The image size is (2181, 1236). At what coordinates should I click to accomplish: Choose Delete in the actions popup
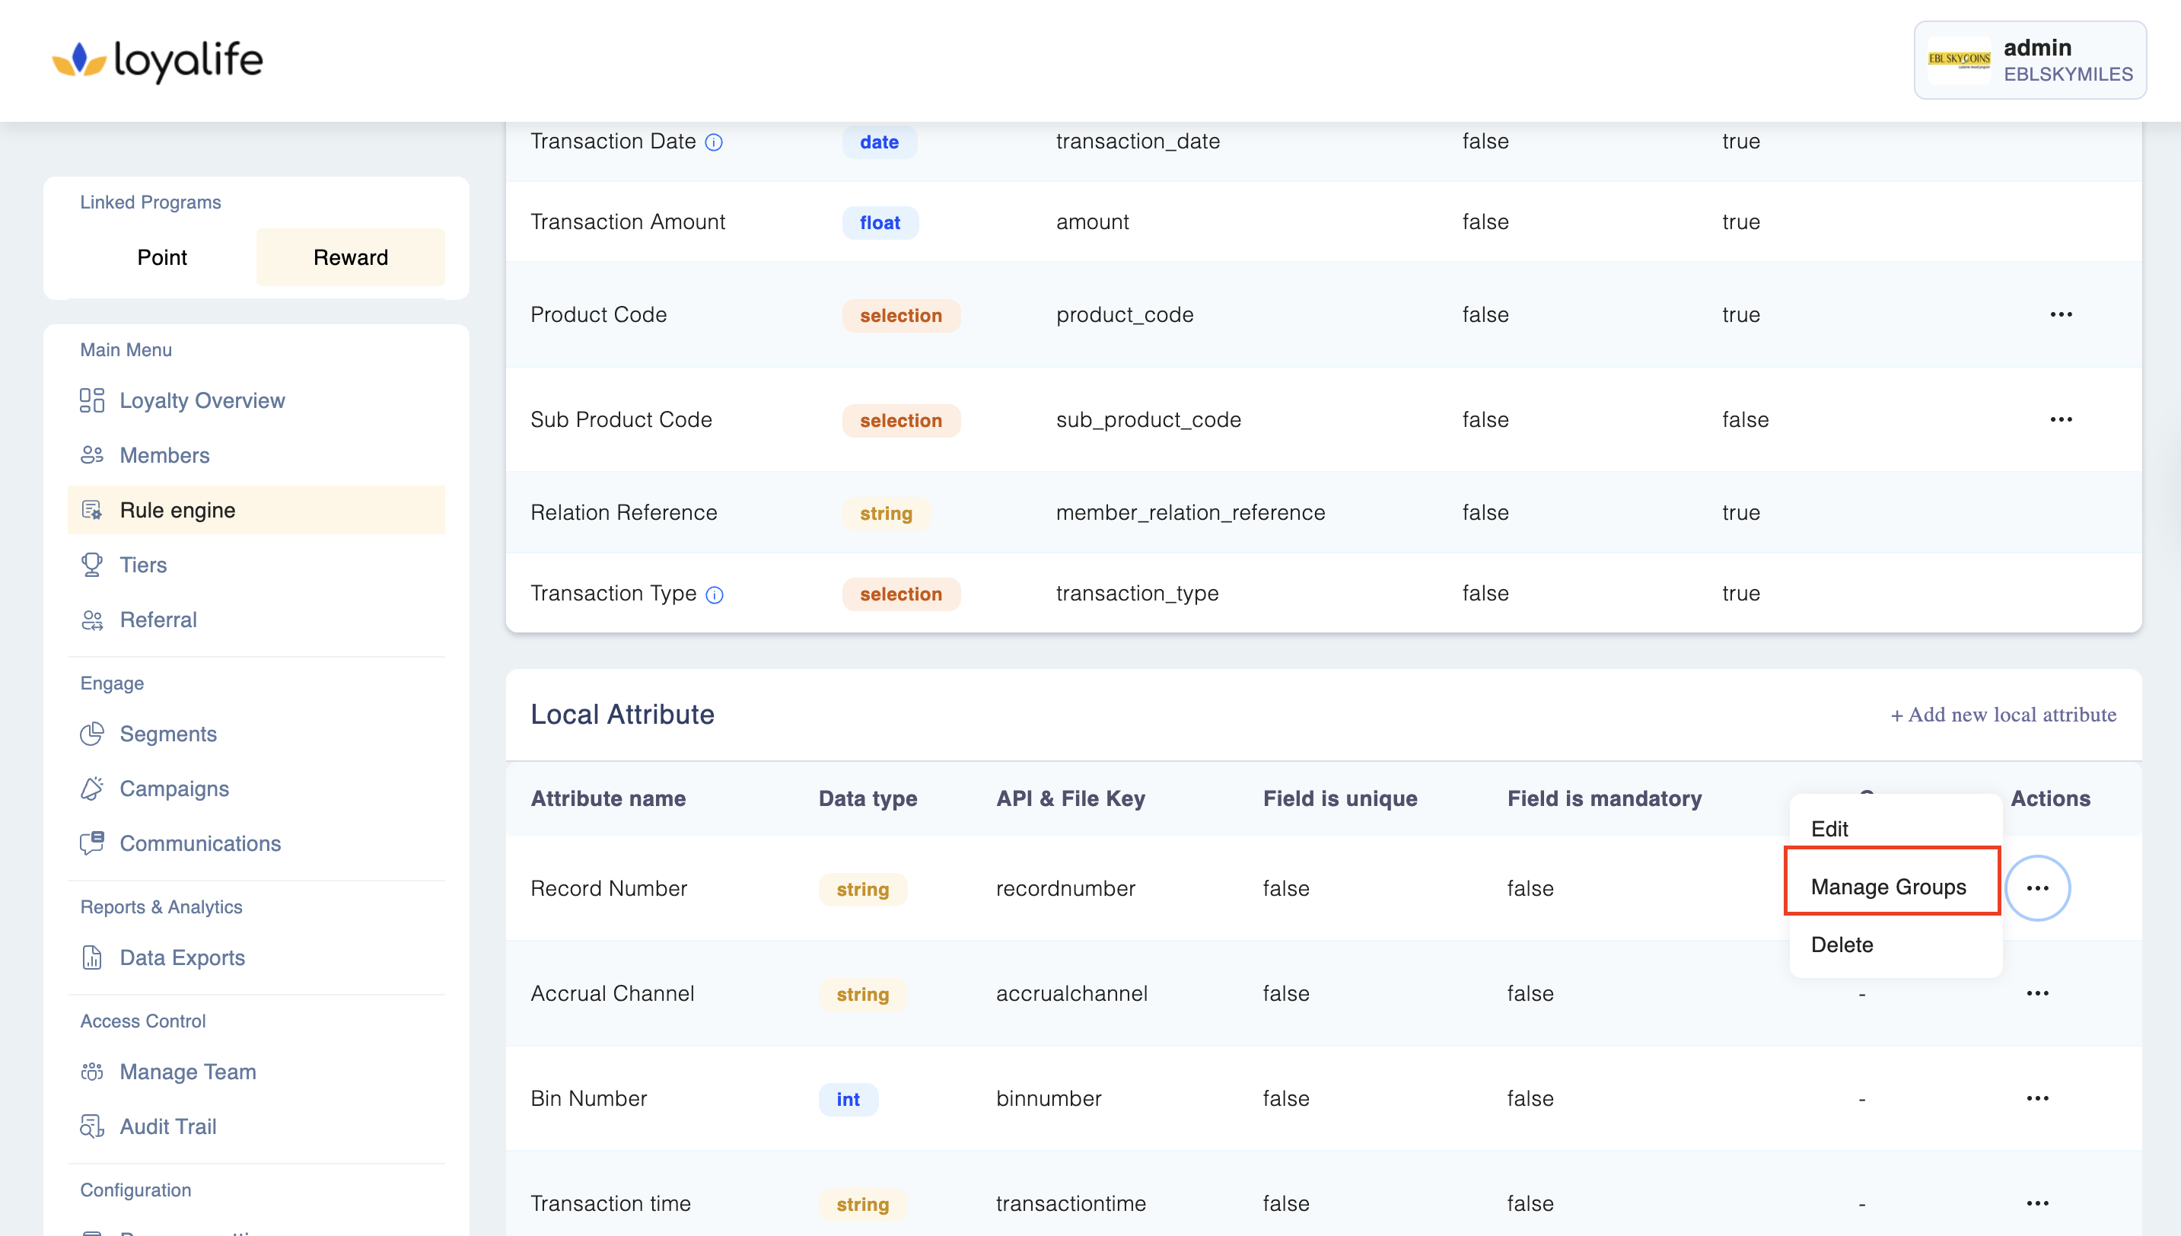(x=1842, y=945)
